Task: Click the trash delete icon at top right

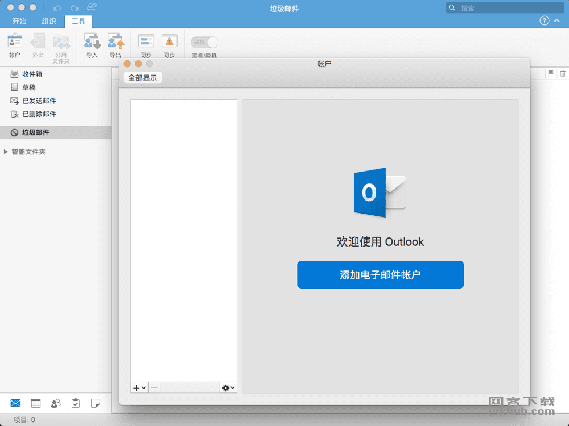Action: [563, 73]
